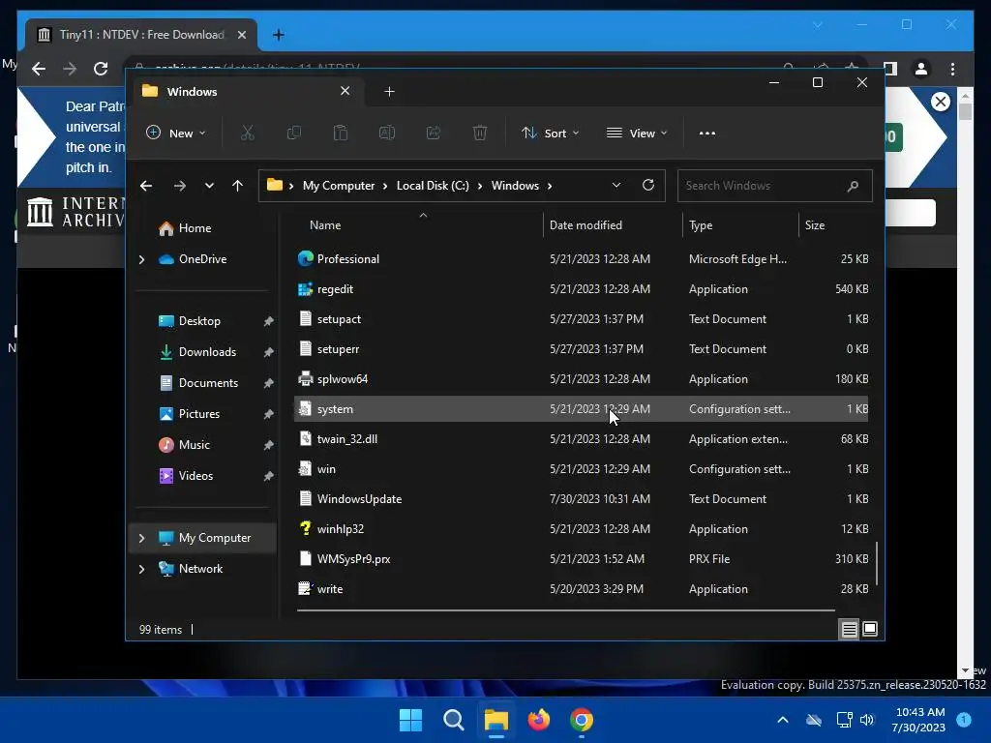Click the search magnifier in Search Windows box

pyautogui.click(x=853, y=186)
